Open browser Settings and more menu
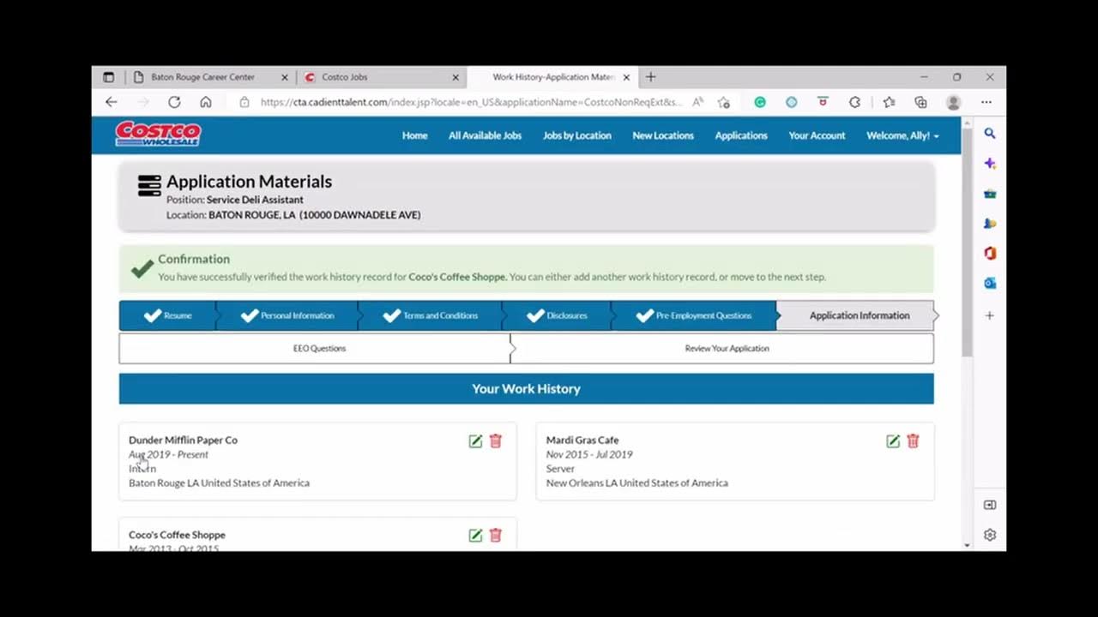The image size is (1098, 617). (986, 102)
